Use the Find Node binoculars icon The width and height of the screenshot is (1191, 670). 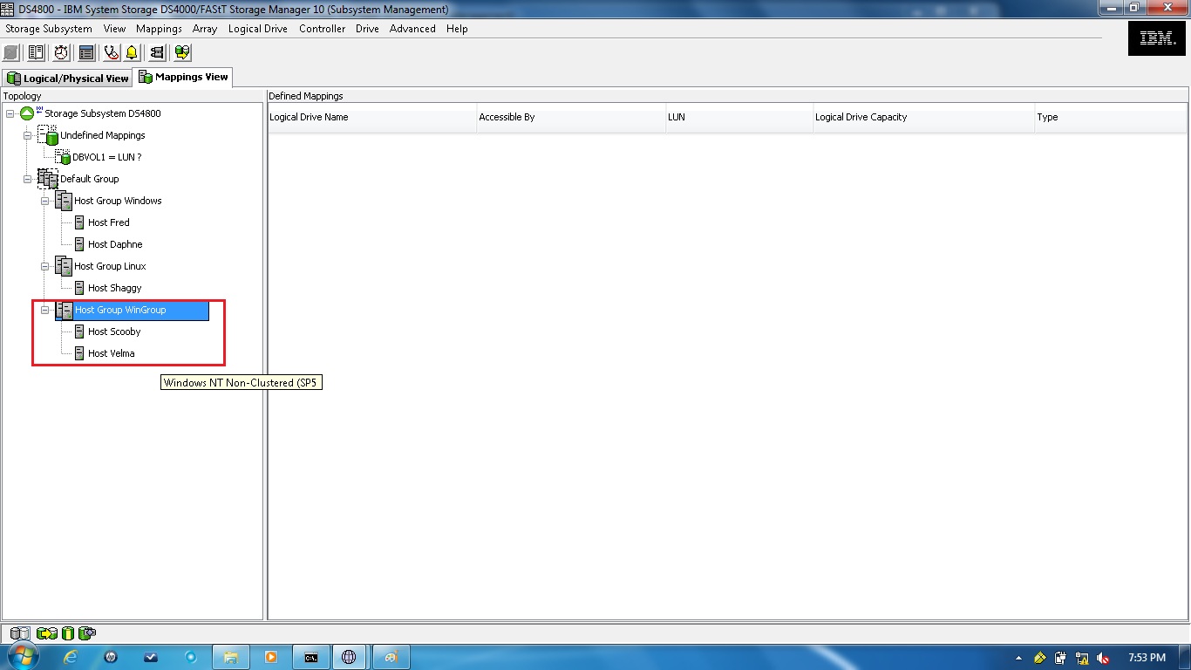(x=158, y=51)
